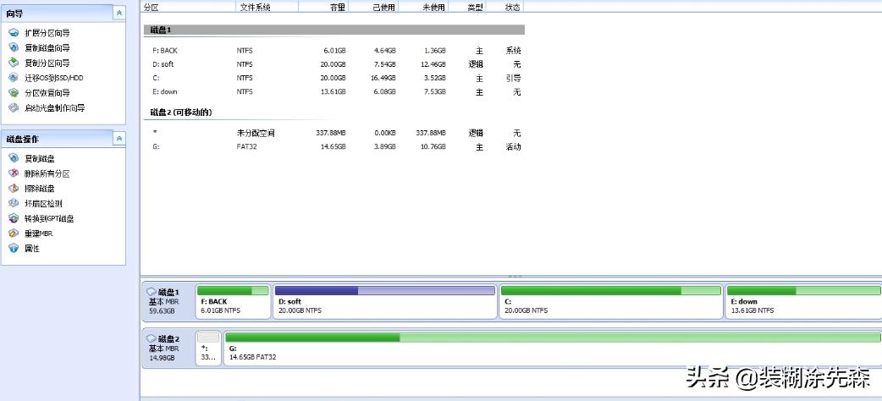Collapse the 磁盘操作 panel with its chevron
The width and height of the screenshot is (882, 401).
click(x=119, y=139)
